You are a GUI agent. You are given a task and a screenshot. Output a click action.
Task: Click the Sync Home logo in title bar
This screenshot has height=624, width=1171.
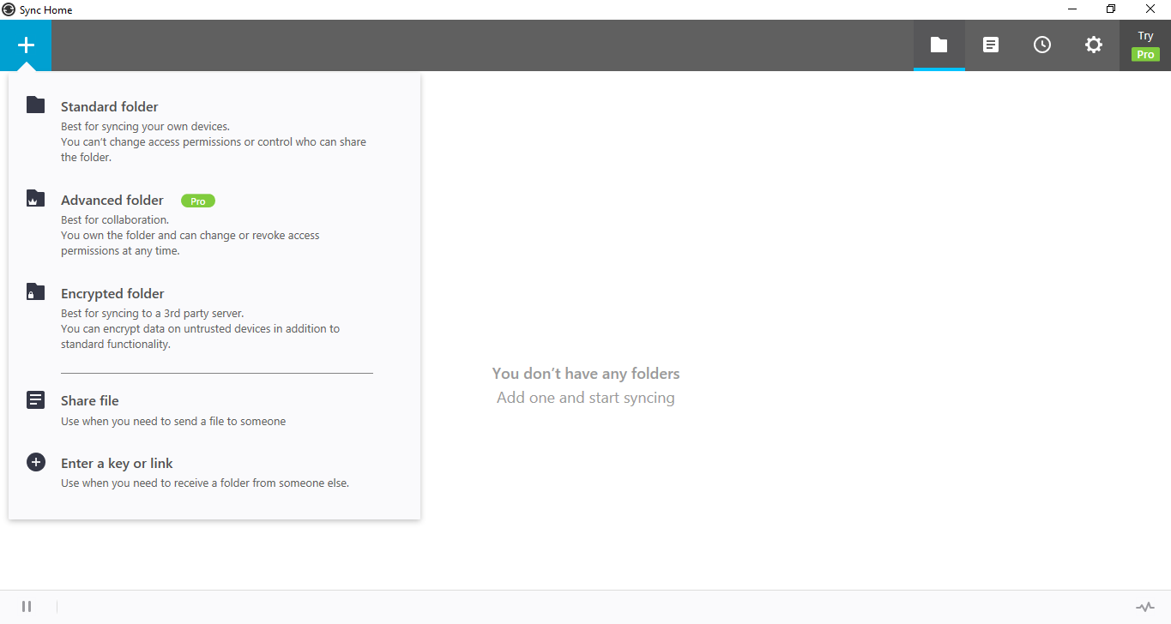coord(9,9)
